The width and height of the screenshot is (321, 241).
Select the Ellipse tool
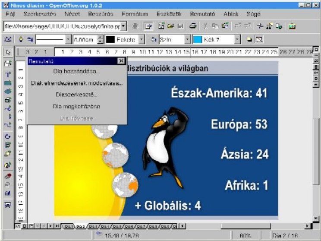pos(8,92)
